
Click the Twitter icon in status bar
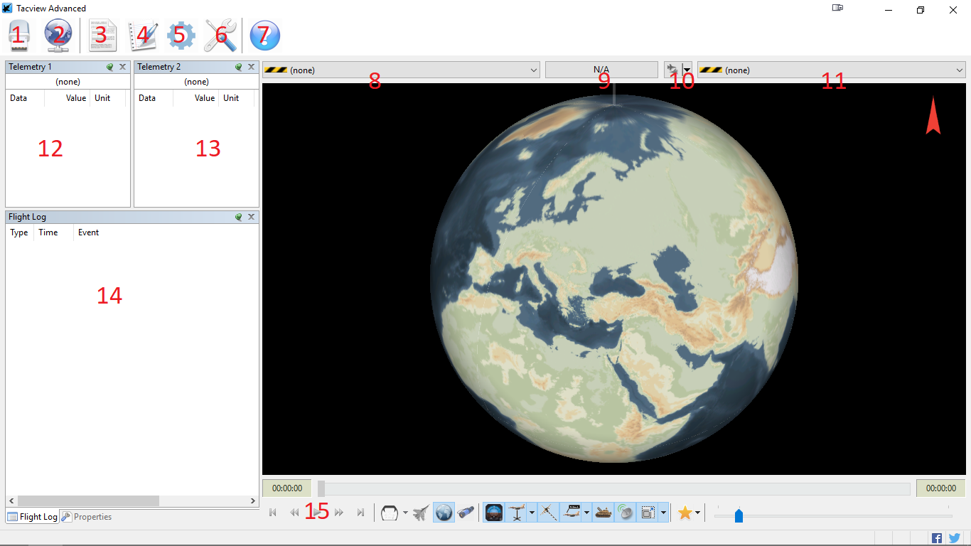coord(955,538)
